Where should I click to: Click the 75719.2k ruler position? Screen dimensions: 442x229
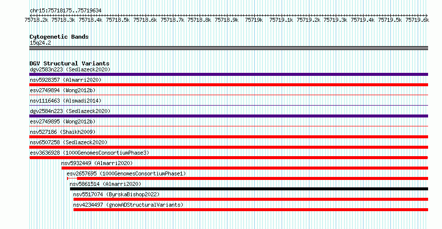(309, 20)
